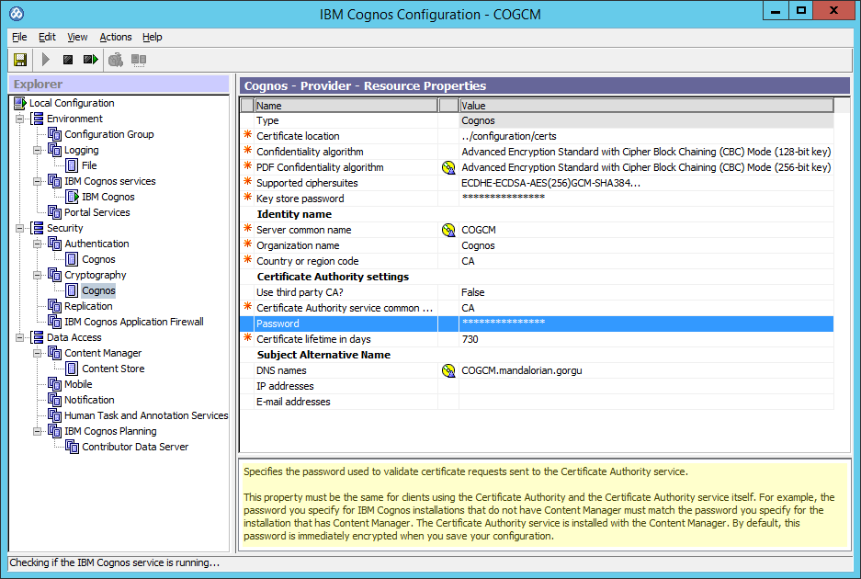
Task: Click the last grayed toolbar icon
Action: pos(139,60)
